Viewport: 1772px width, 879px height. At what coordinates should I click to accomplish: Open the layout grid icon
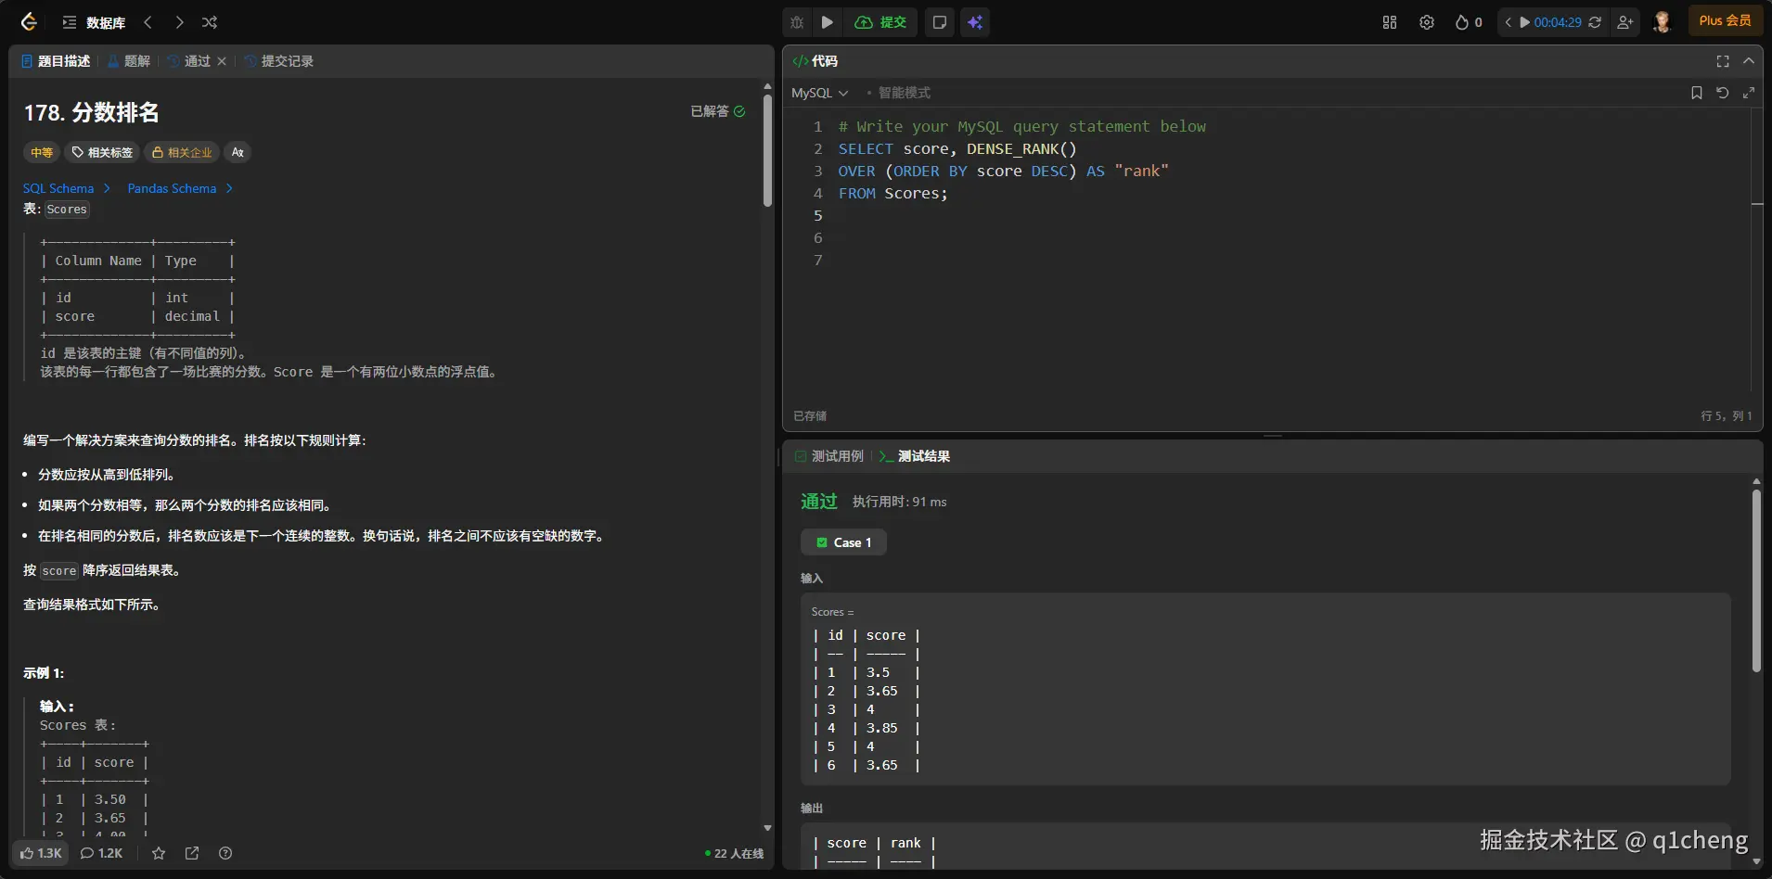[1389, 22]
